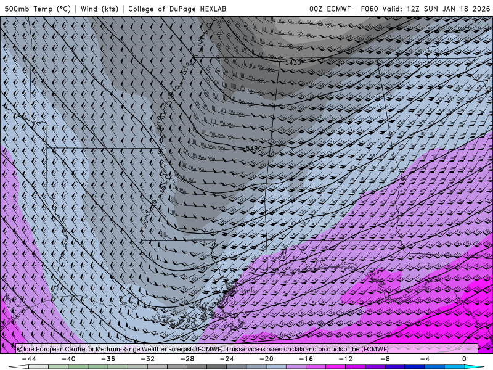Image resolution: width=493 pixels, height=370 pixels.
Task: Click the -40 colorbar label
Action: click(x=68, y=359)
